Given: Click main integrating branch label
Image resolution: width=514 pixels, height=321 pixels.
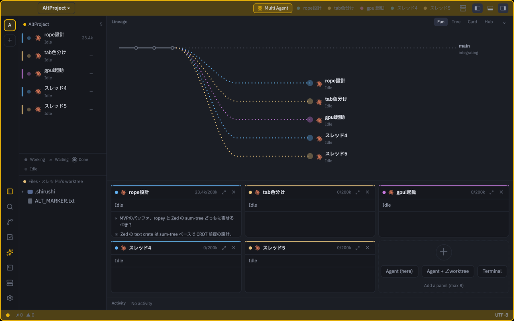Looking at the screenshot, I should (x=468, y=49).
